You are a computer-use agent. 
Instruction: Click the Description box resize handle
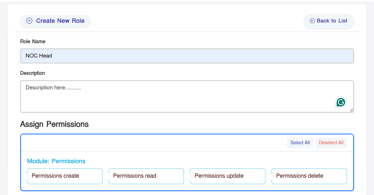pos(351,110)
